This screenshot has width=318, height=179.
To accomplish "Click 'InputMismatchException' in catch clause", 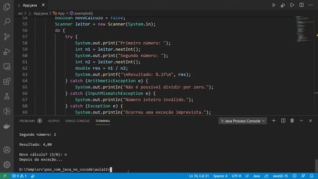I will (x=115, y=93).
